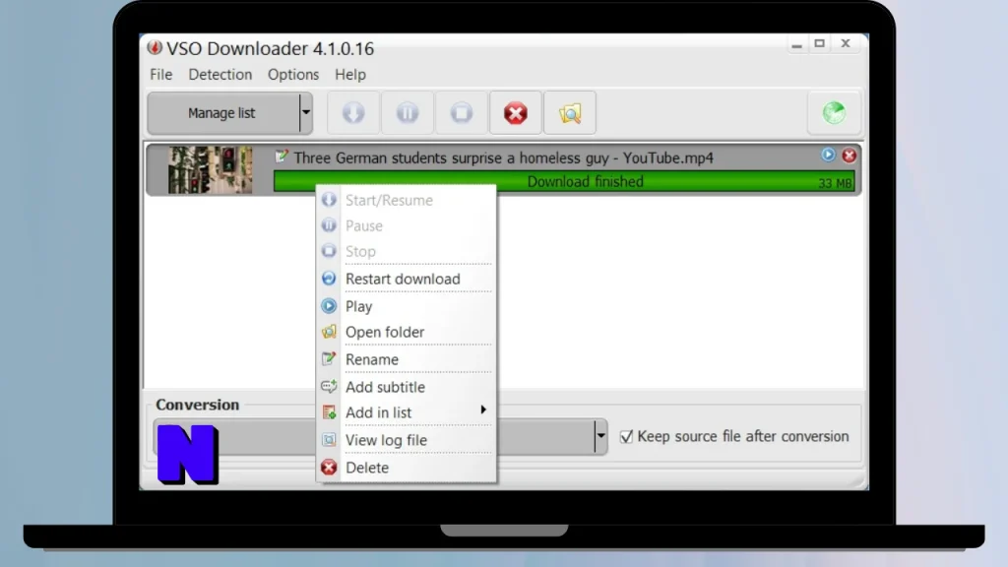Click the toolbar download start arrow icon
The height and width of the screenshot is (567, 1008).
pos(353,113)
